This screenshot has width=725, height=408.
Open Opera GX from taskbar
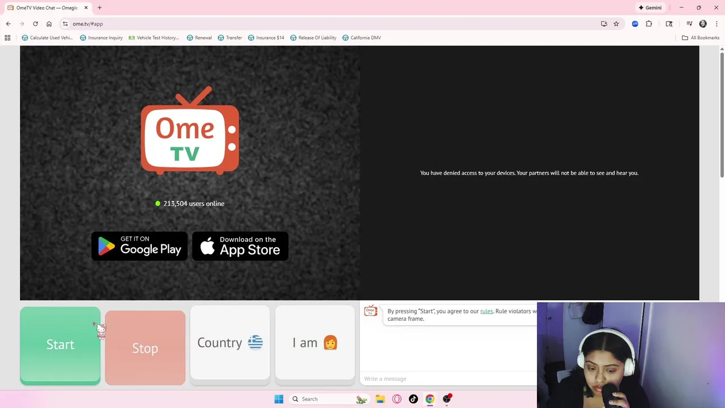396,399
